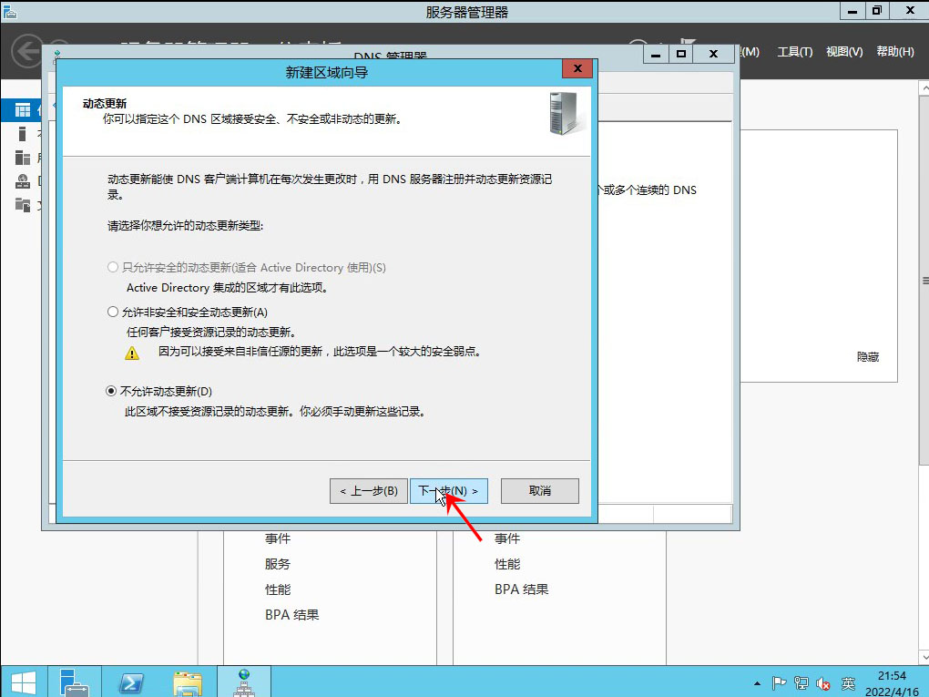The height and width of the screenshot is (697, 929).
Task: Open 性能 in left server tile
Action: pyautogui.click(x=277, y=589)
